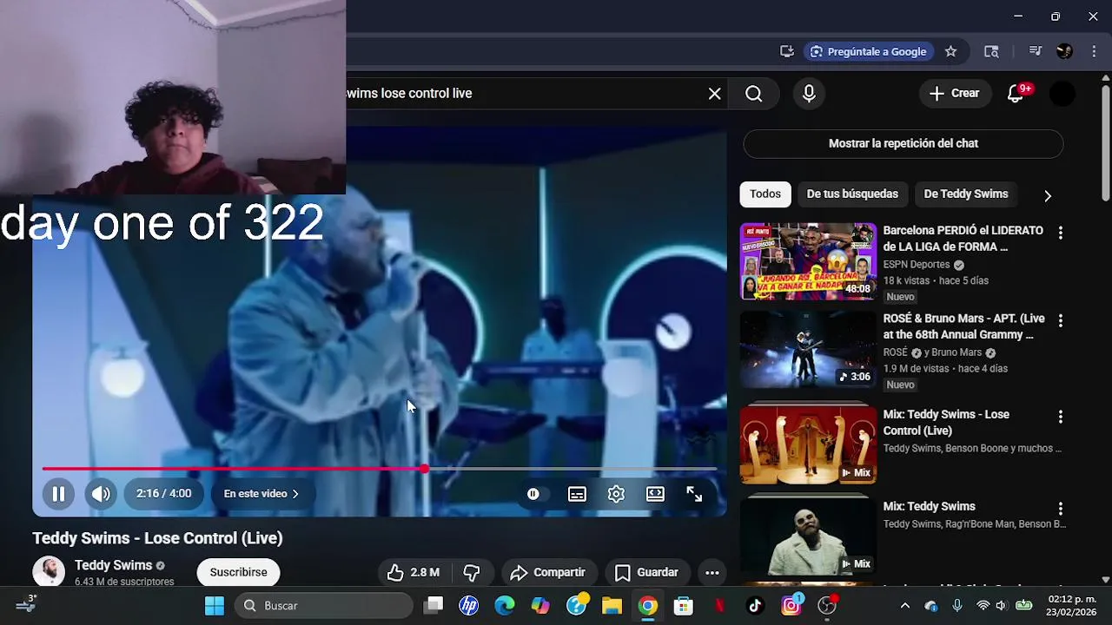Open Microsoft Edge from taskbar

click(505, 606)
